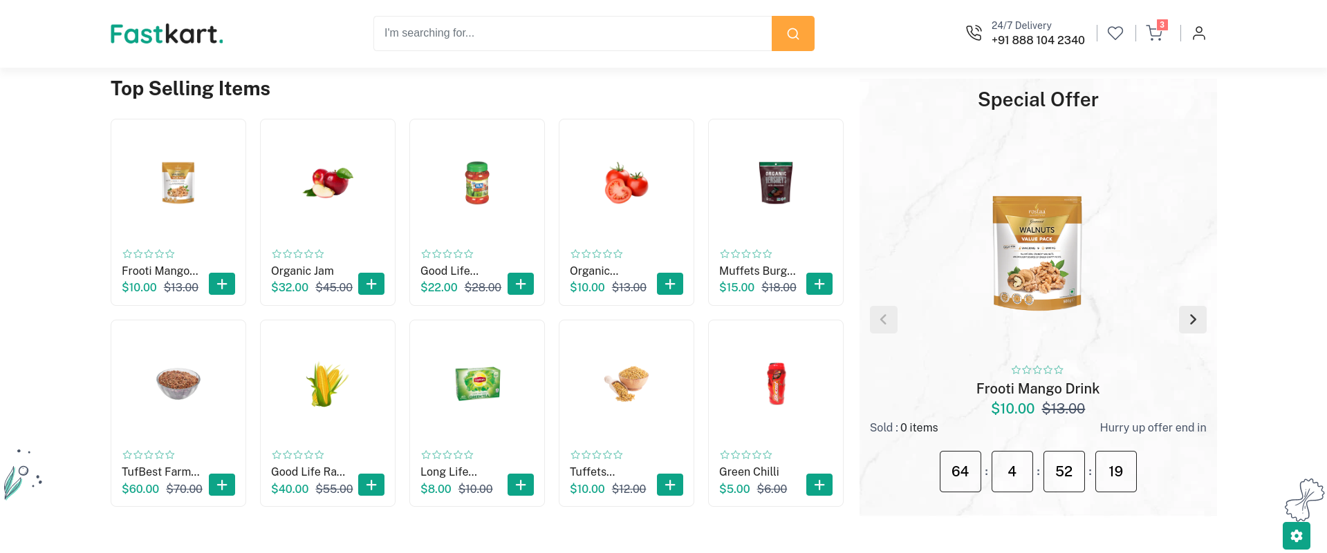1327x553 pixels.
Task: Add Muffets Burg item to cart
Action: tap(819, 284)
